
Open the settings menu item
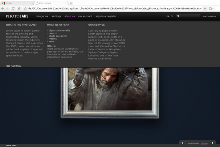pyautogui.click(x=56, y=16)
